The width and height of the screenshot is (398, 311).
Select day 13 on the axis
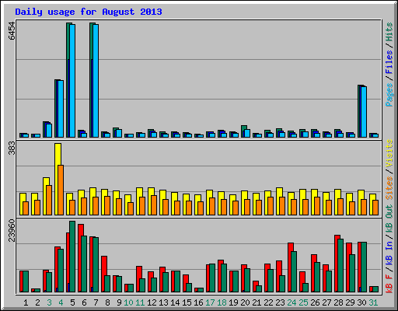click(x=163, y=302)
